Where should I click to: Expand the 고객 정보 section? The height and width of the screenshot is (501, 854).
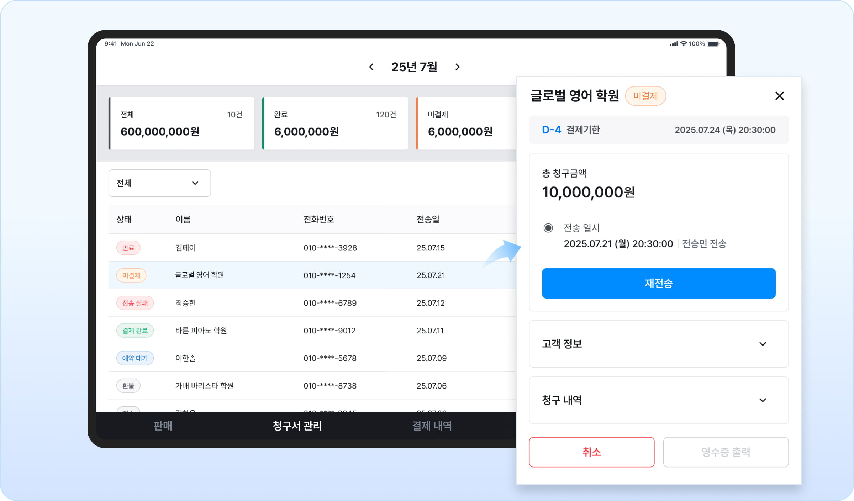tap(659, 344)
